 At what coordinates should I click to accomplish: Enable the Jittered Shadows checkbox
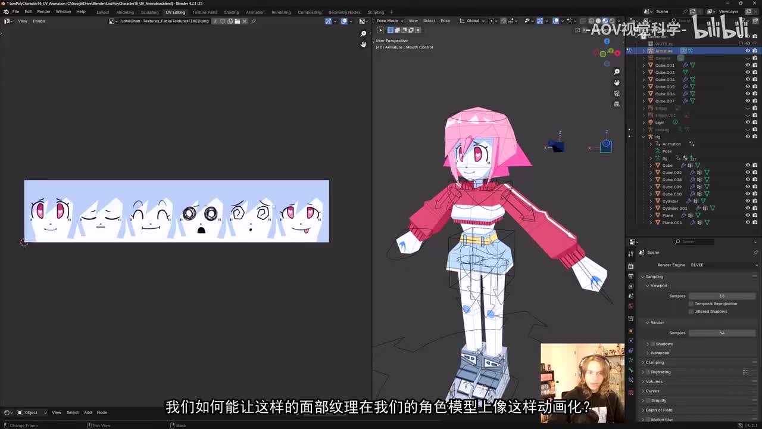click(x=691, y=312)
